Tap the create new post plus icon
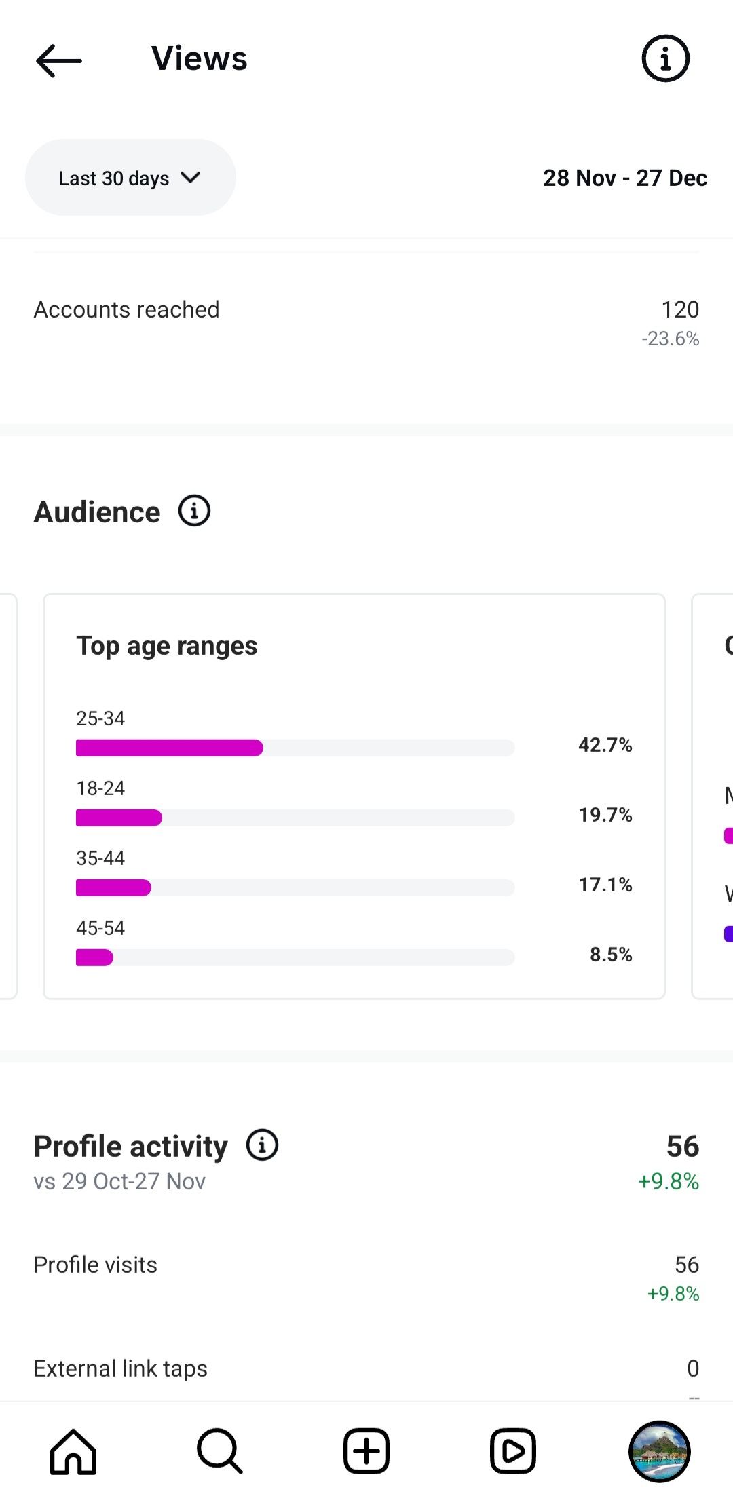733x1496 pixels. (366, 1451)
